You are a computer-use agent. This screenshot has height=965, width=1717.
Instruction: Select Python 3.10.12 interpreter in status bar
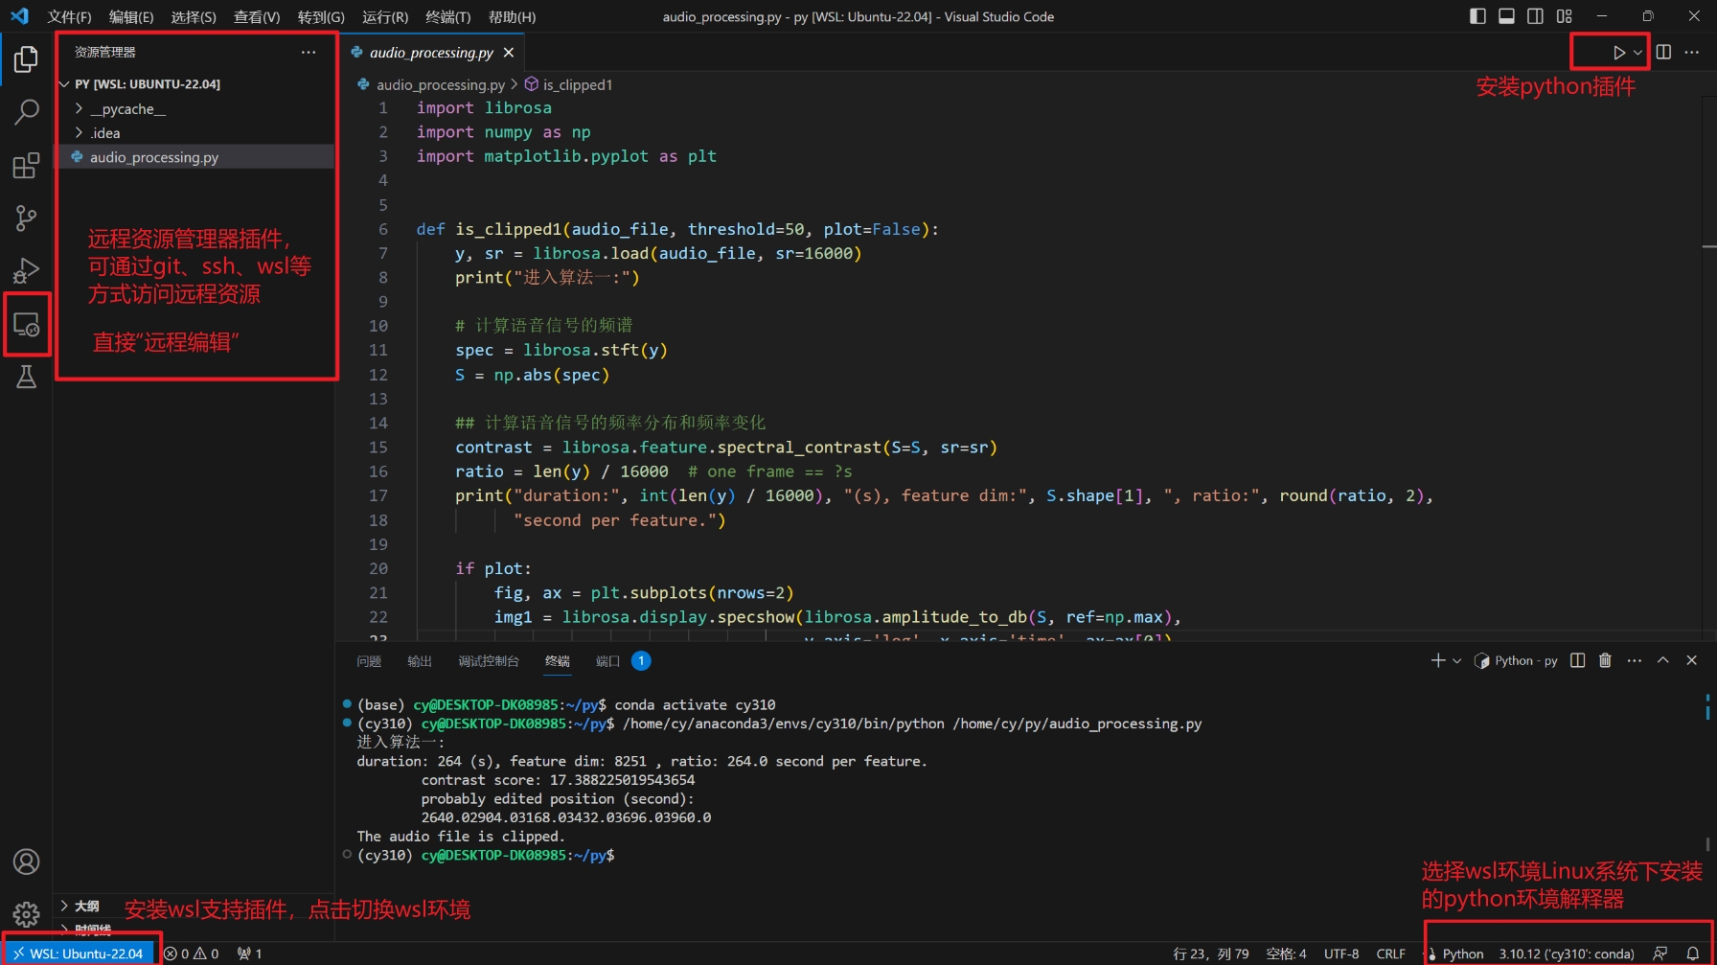1566,954
